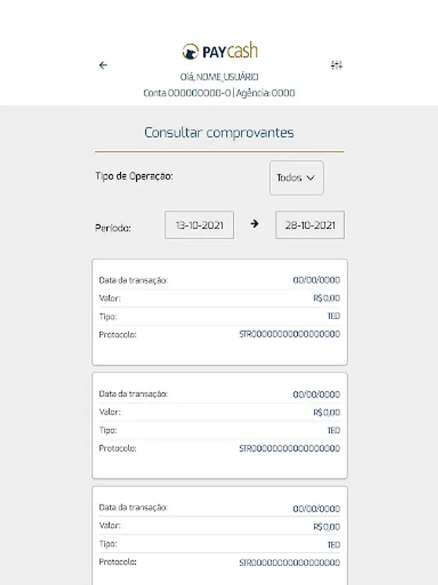Click the R$ 0,00 value in first receipt

coord(326,298)
